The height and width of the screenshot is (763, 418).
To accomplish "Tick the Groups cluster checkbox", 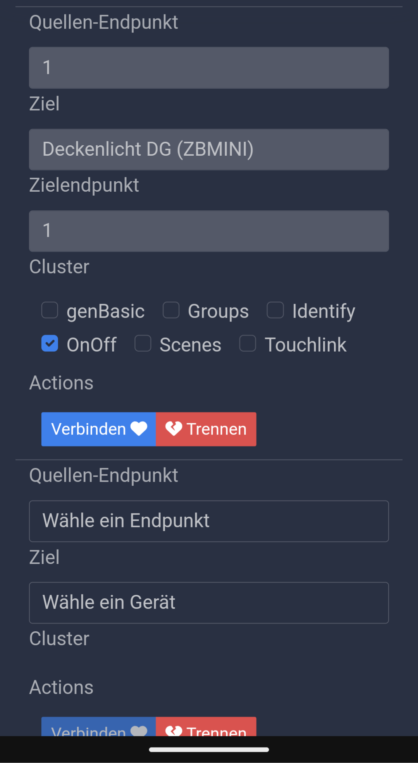I will click(171, 310).
